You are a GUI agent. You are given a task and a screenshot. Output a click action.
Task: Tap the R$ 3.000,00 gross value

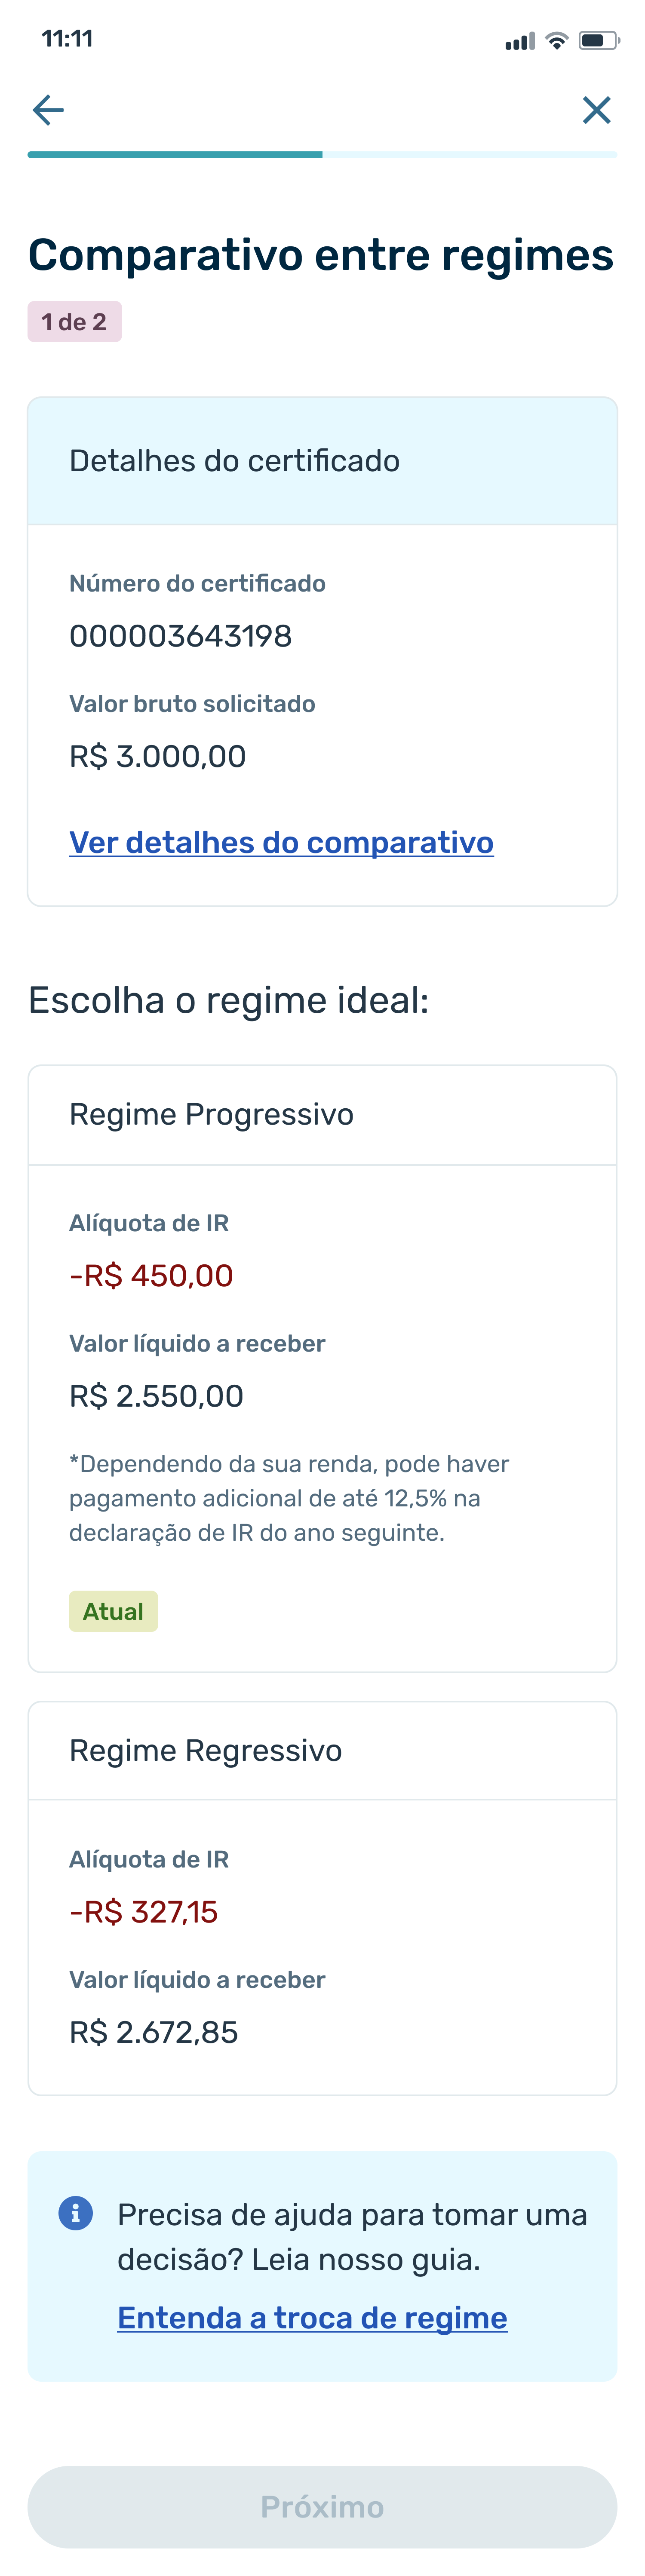[x=157, y=757]
